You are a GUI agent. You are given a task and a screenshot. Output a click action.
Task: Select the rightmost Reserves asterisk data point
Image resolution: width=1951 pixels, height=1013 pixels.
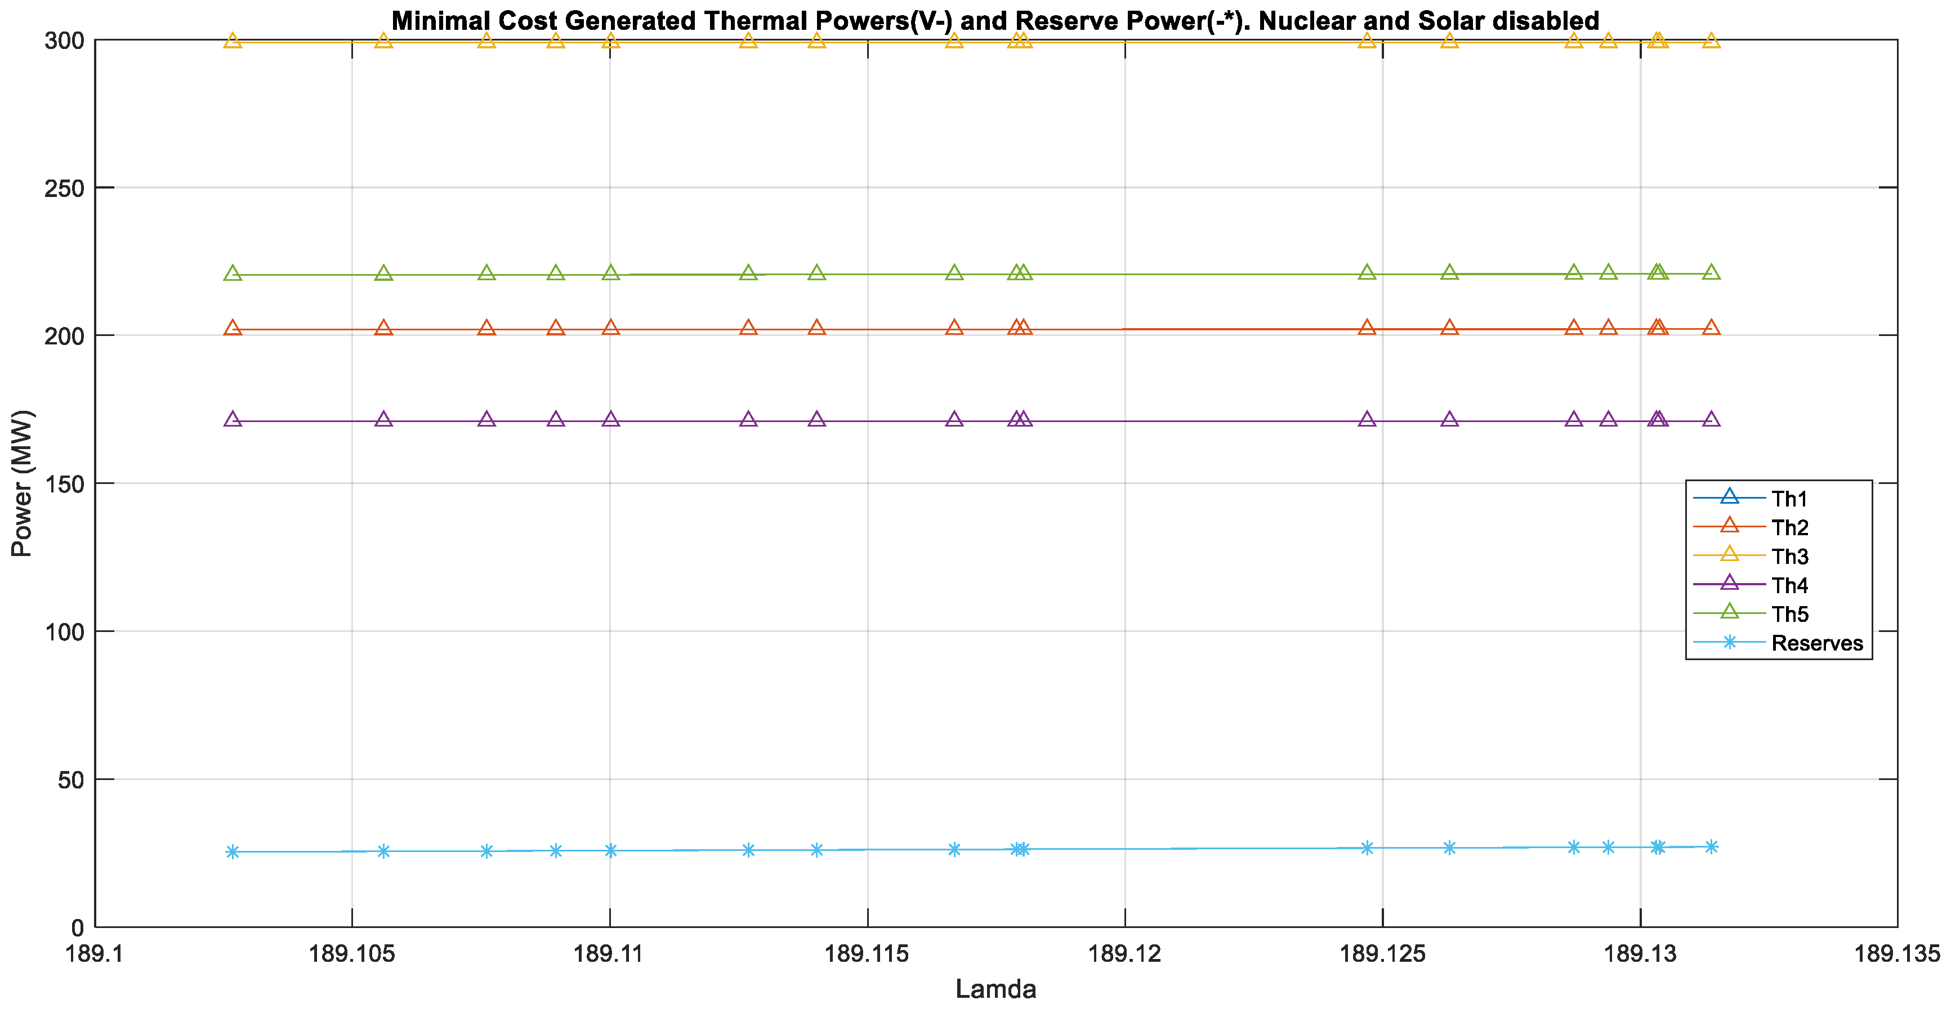coord(1711,846)
